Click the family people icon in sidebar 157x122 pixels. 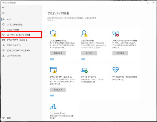(4, 56)
